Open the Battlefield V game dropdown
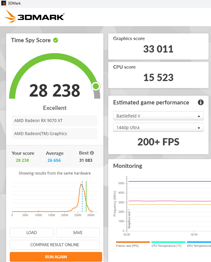This screenshot has height=262, width=211. [158, 116]
